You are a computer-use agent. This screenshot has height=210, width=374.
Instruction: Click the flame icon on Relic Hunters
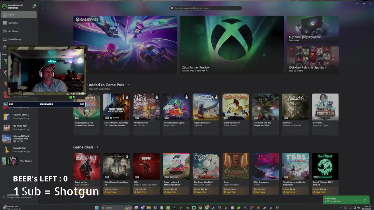186,97
